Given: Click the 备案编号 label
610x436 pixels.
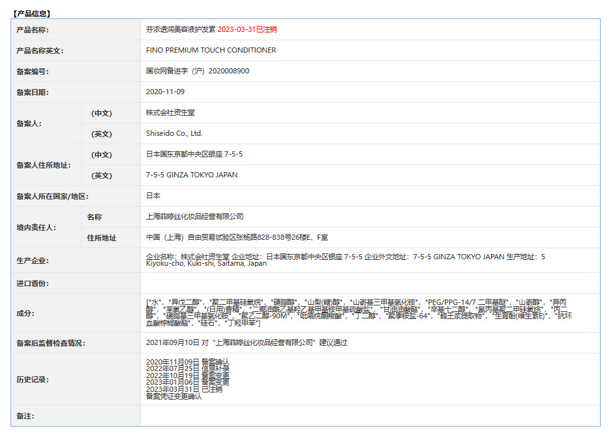Looking at the screenshot, I should (x=33, y=71).
